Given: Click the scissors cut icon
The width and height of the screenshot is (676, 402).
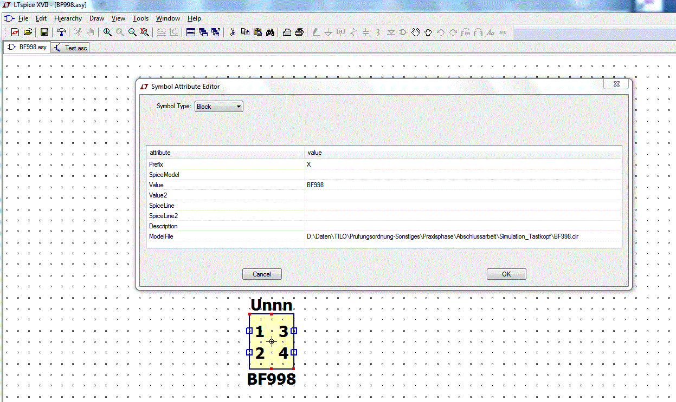Looking at the screenshot, I should 233,32.
